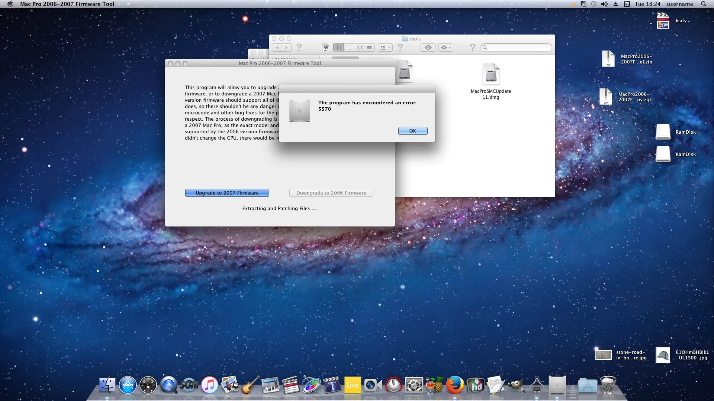The image size is (714, 401).
Task: Click the tools title of Finder window
Action: pos(415,39)
